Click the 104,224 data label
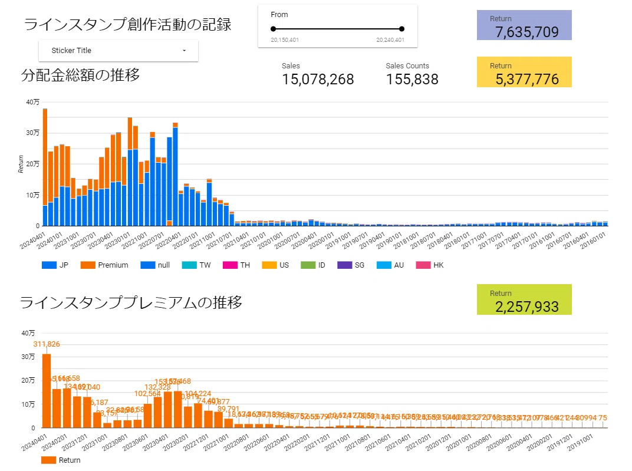 pos(198,394)
